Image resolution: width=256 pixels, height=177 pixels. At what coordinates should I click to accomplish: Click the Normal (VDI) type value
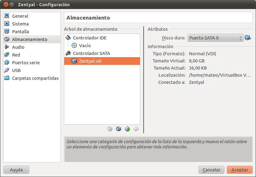tap(203, 54)
